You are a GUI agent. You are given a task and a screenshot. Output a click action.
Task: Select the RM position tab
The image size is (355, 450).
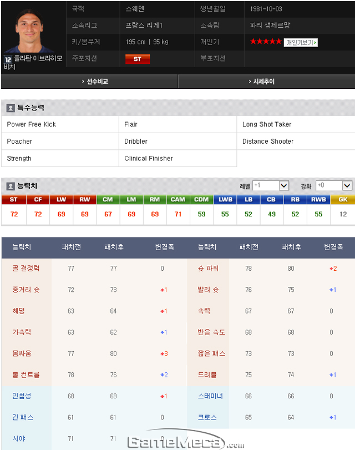pos(155,199)
